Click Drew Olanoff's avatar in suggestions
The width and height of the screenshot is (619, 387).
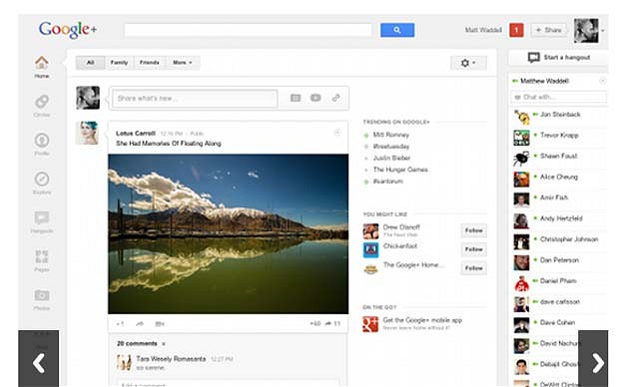[x=370, y=230]
